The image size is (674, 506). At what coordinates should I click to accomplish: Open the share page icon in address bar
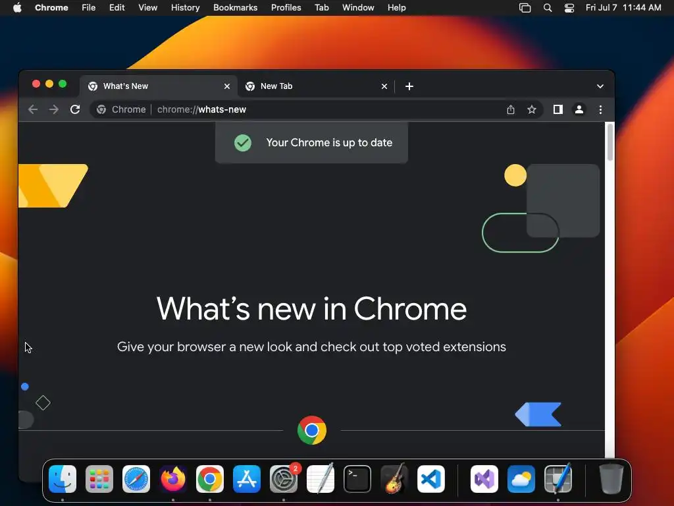click(510, 110)
